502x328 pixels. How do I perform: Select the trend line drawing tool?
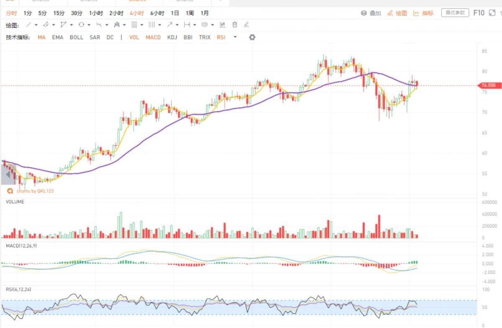pyautogui.click(x=28, y=25)
